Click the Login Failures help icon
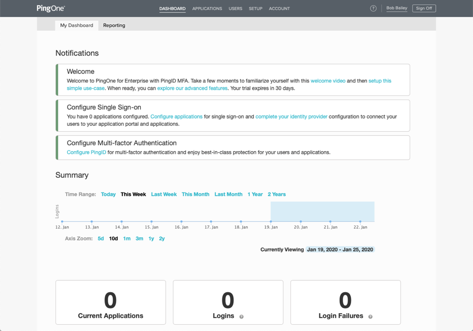This screenshot has height=331, width=473. coord(371,317)
